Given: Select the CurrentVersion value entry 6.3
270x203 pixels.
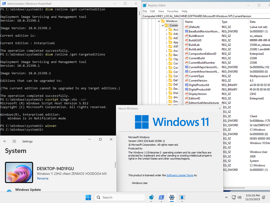Looking at the screenshot, I should pyautogui.click(x=198, y=80).
